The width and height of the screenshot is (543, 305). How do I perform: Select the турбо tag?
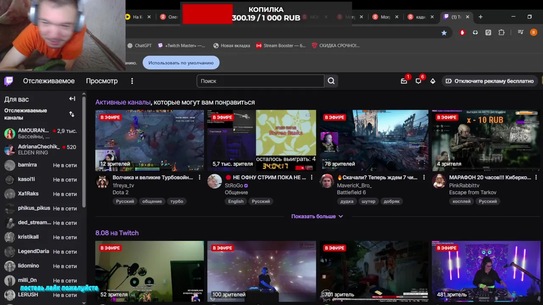[x=176, y=201]
